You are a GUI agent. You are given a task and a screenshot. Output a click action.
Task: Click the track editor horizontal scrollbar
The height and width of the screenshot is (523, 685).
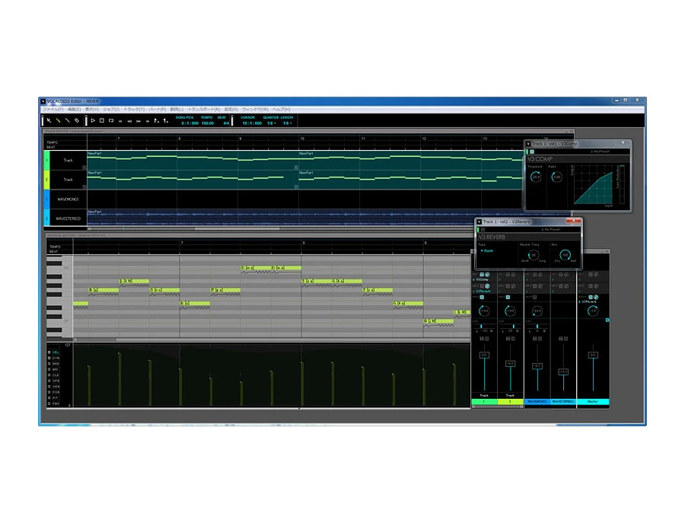(237, 228)
